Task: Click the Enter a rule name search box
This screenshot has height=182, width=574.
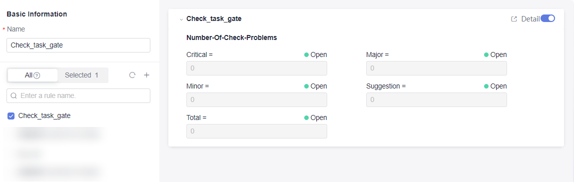Action: click(78, 96)
